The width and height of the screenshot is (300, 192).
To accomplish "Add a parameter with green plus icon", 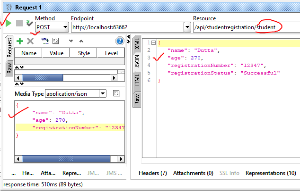I will pyautogui.click(x=20, y=41).
